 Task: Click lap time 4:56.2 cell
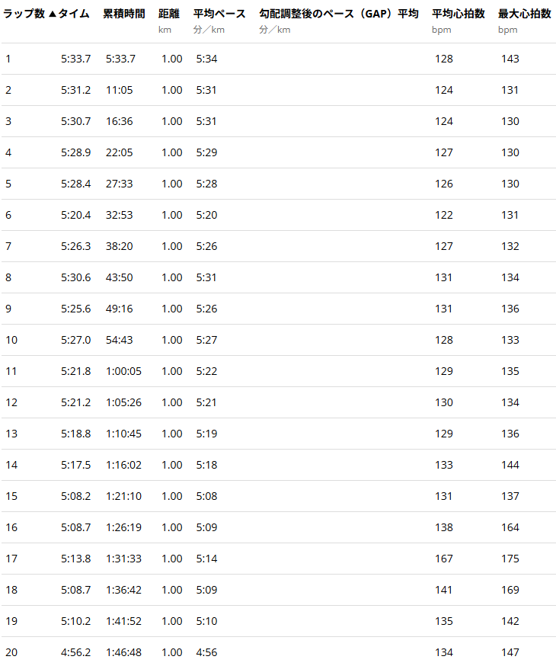(75, 652)
